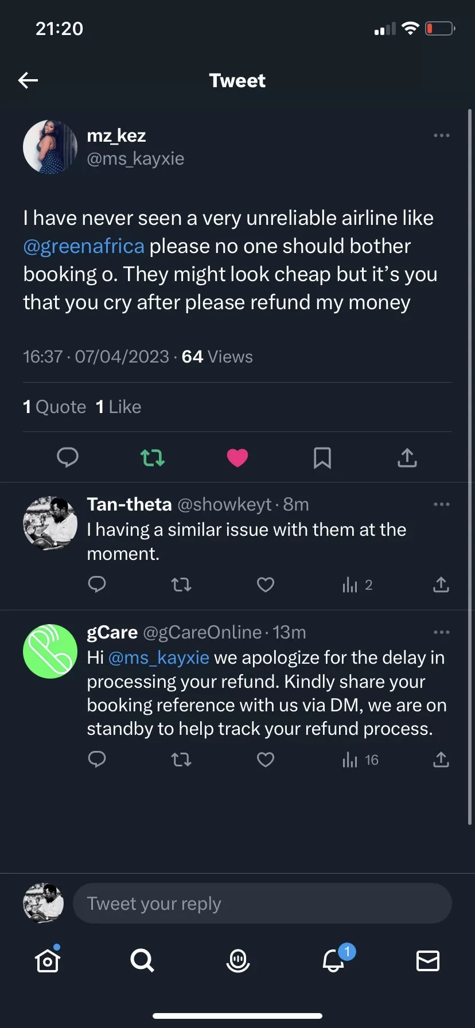The image size is (475, 1028).
Task: Open more options on Tan-theta's reply
Action: (x=441, y=504)
